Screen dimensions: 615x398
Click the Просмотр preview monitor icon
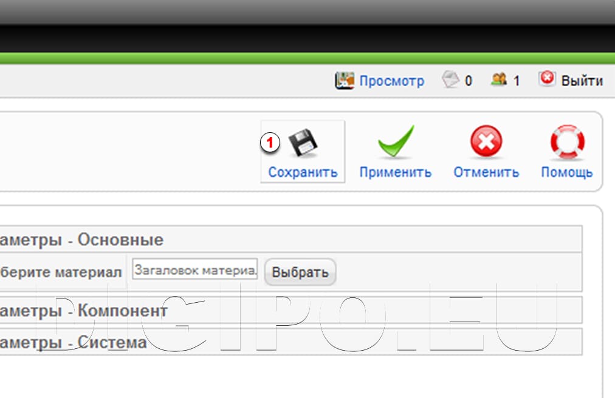coord(345,79)
